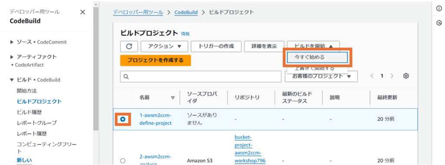This screenshot has width=445, height=165.
Task: Click the sidebar vertical scrollbar
Action: click(96, 68)
